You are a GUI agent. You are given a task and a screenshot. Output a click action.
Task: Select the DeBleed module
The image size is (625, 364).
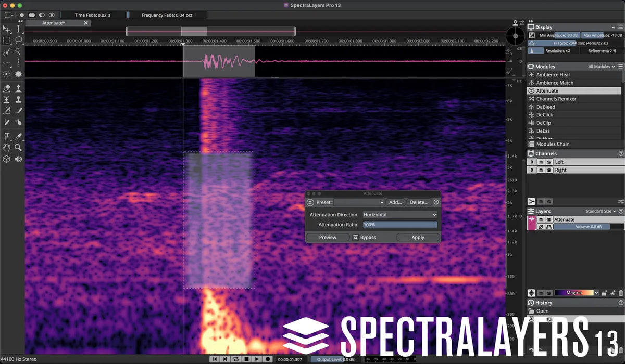[x=574, y=107]
